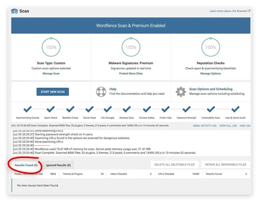
Task: Open the Manage Options link
Action: point(211,73)
